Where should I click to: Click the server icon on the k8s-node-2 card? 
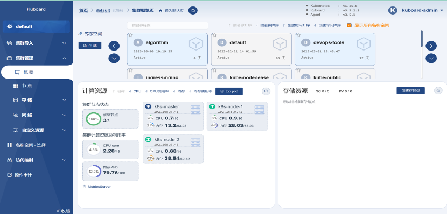tap(195, 142)
